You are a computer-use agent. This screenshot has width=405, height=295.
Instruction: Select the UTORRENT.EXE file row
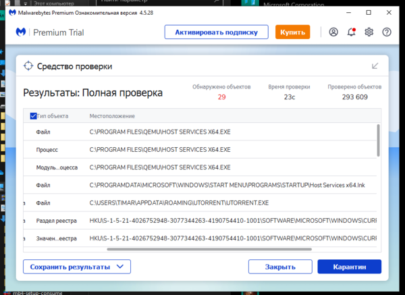pyautogui.click(x=200, y=203)
